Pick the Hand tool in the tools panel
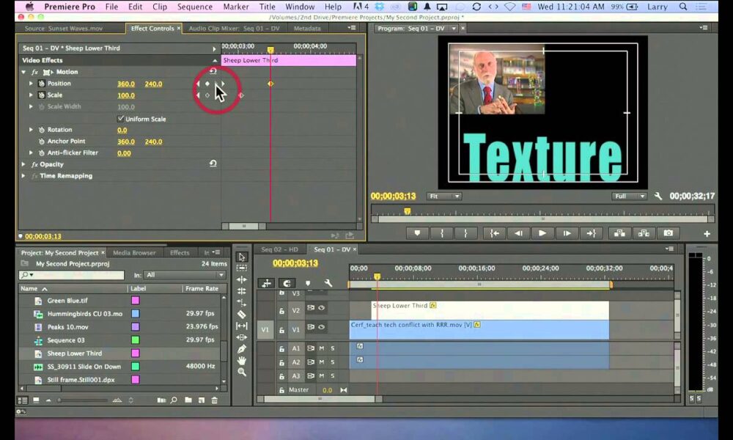Viewport: 733px width, 440px height. pos(242,361)
